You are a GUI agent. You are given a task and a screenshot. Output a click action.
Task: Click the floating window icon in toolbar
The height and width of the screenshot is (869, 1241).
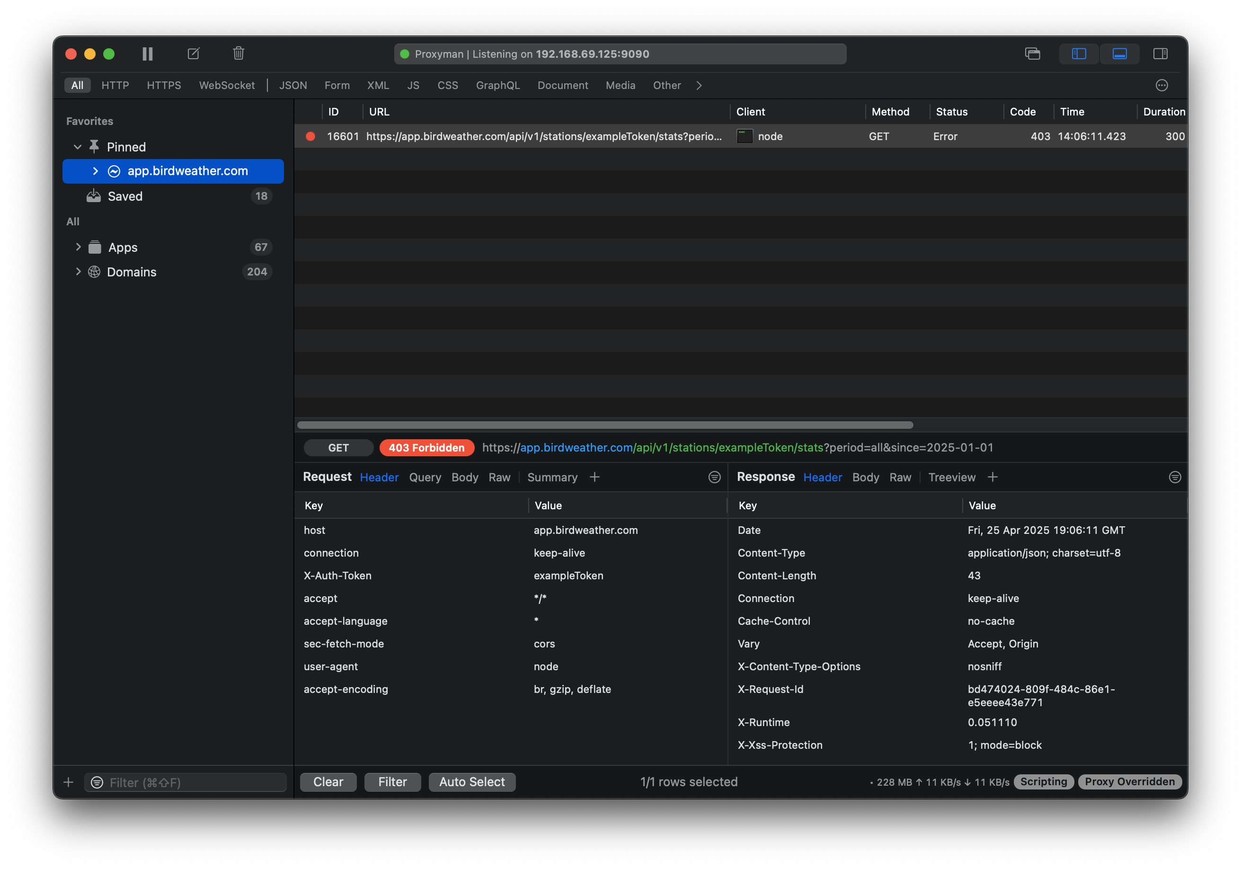(1032, 53)
